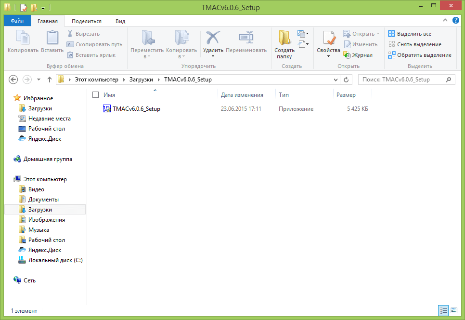Click the Back navigation arrow
The height and width of the screenshot is (320, 465).
pyautogui.click(x=13, y=80)
